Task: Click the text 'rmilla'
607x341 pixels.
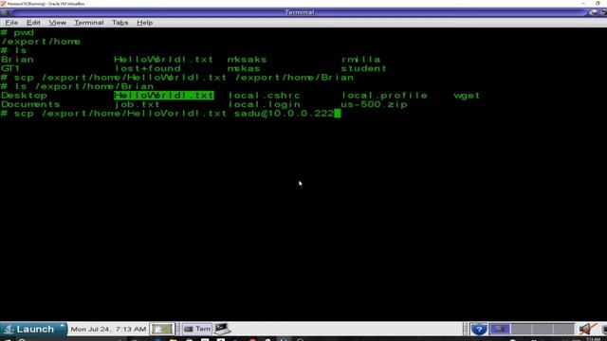Action: tap(360, 60)
